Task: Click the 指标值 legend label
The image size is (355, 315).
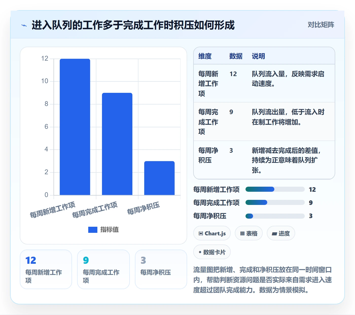Action: coord(109,230)
